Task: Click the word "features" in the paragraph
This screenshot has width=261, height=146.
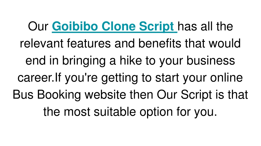Action: pyautogui.click(x=89, y=43)
